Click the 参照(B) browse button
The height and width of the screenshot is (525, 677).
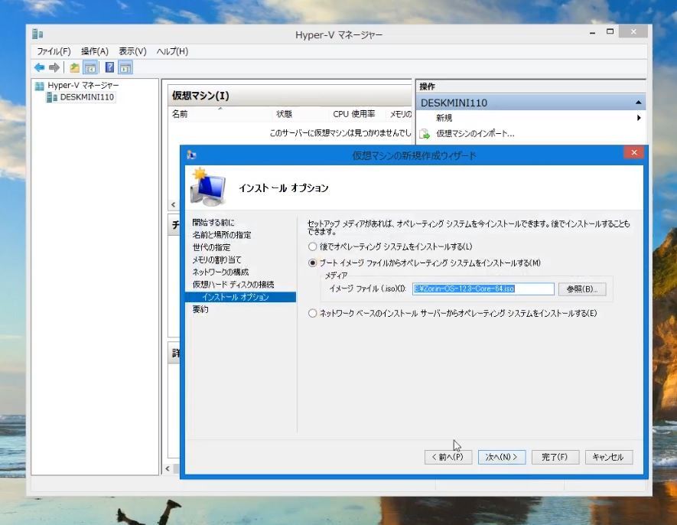click(582, 289)
